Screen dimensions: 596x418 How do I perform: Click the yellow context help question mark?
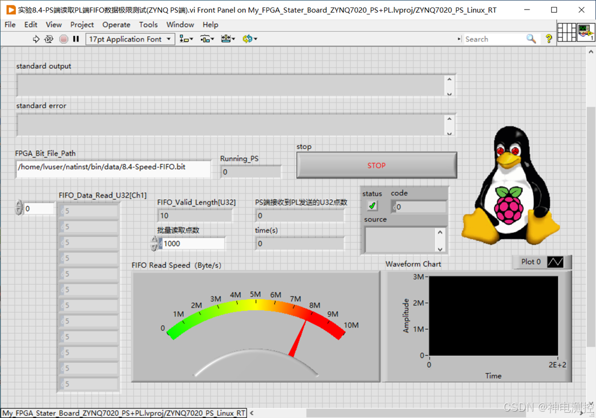[x=549, y=39]
